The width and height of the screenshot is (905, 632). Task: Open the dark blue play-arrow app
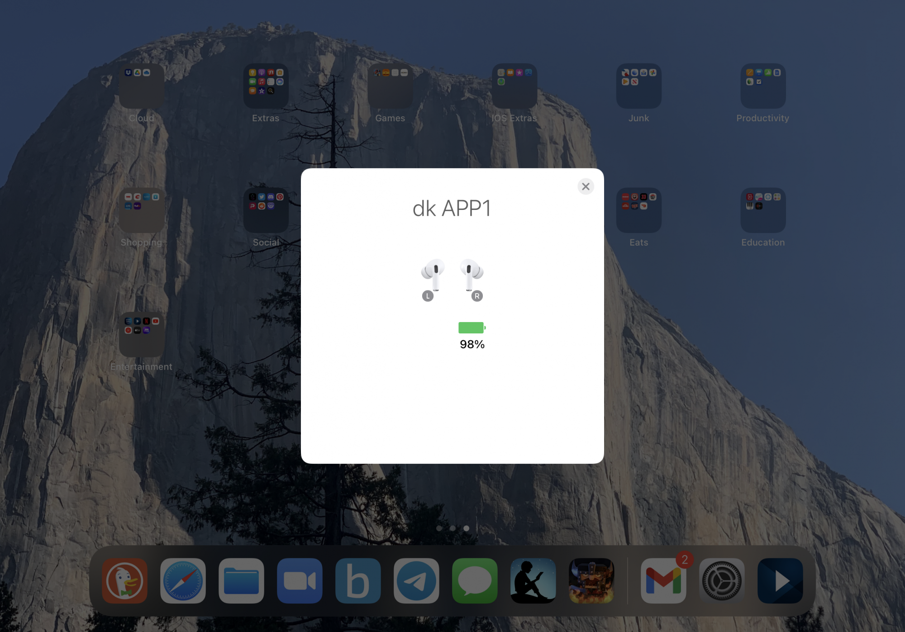click(780, 580)
